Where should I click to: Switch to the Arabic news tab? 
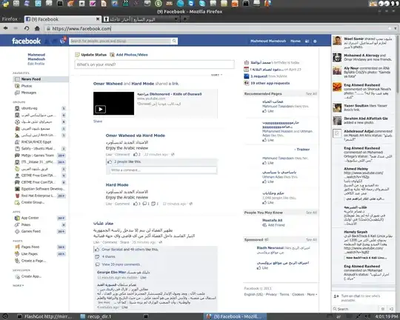[141, 19]
